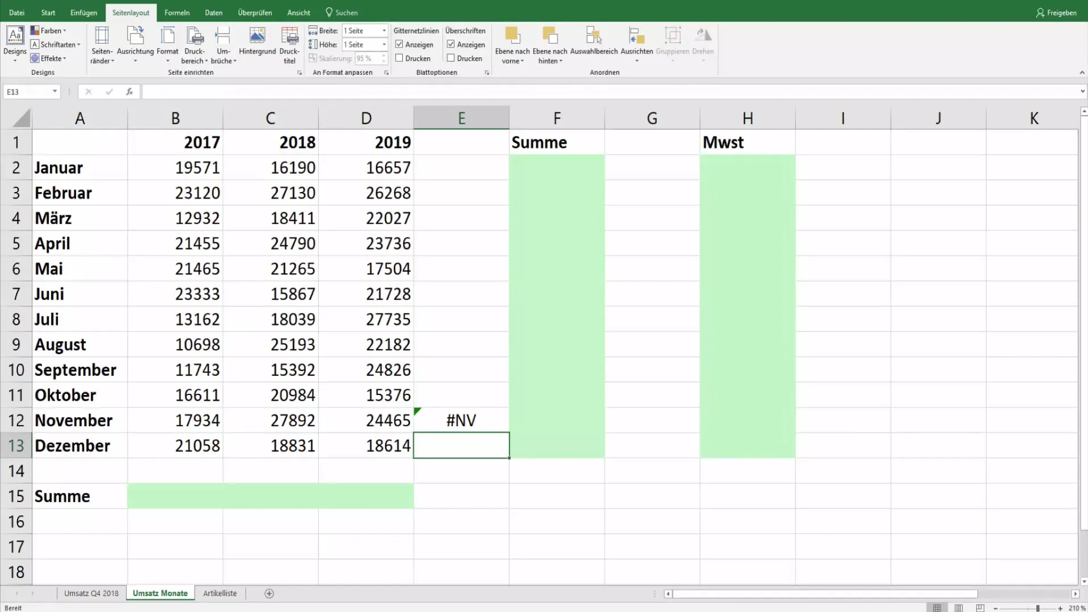Select cell containing 27892
The width and height of the screenshot is (1088, 612).
pyautogui.click(x=271, y=420)
